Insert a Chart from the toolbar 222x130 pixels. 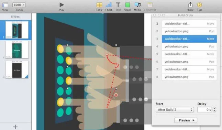pyautogui.click(x=109, y=5)
